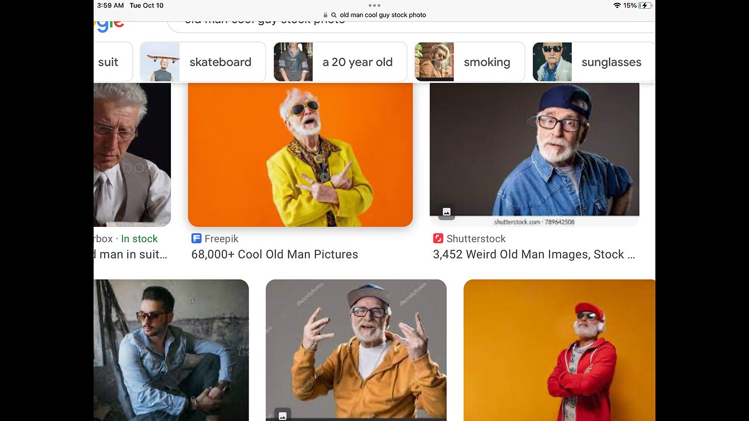749x421 pixels.
Task: Open "3,452 Weird Old Man Images" link
Action: (533, 254)
